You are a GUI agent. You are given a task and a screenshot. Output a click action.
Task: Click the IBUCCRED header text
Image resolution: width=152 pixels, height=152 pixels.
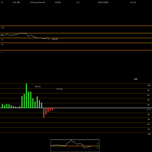pos(103,2)
